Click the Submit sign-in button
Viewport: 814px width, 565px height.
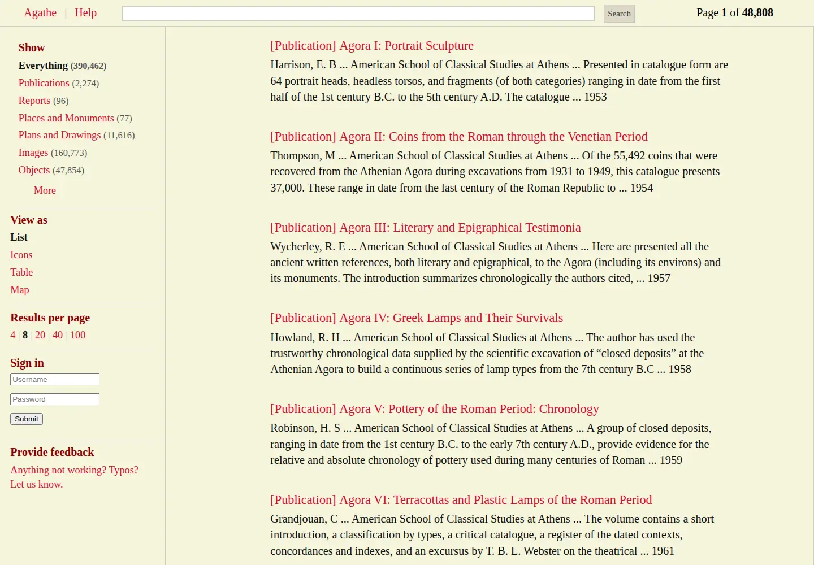point(27,419)
